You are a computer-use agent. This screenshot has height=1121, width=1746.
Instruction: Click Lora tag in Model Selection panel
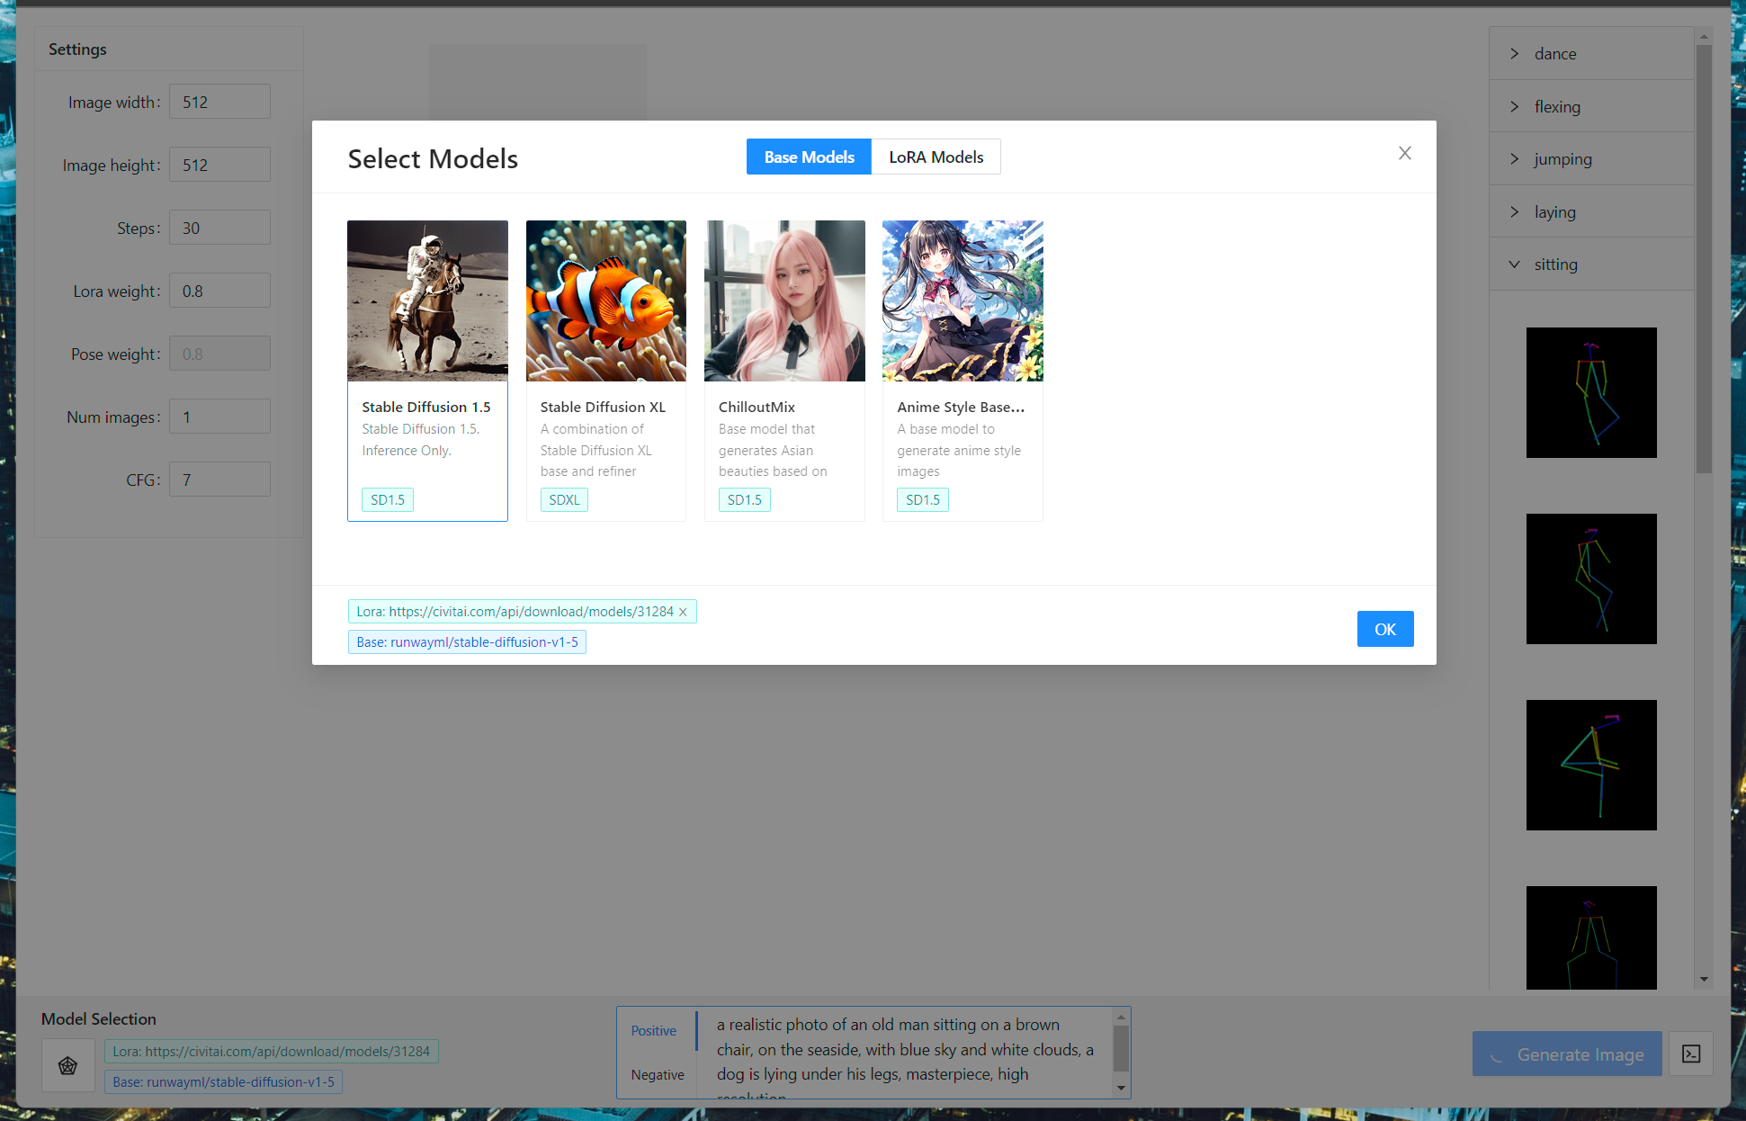[x=272, y=1052]
